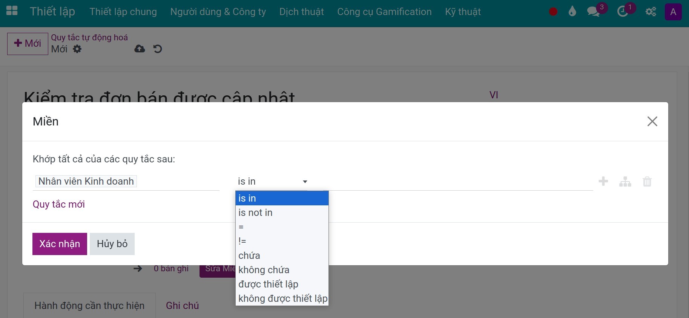Add a new rule with plus icon
The image size is (689, 318).
coord(603,181)
